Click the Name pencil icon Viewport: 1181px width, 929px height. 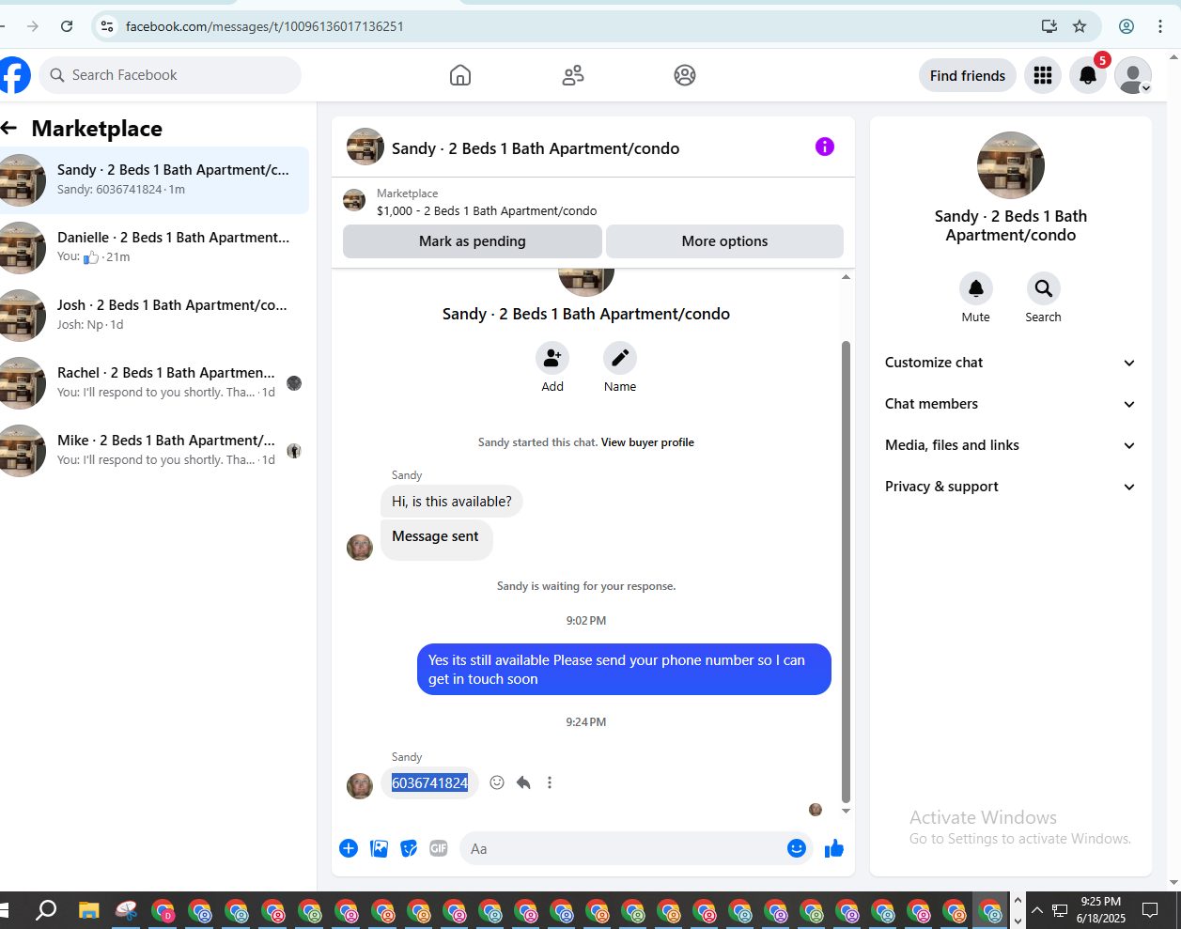point(620,358)
